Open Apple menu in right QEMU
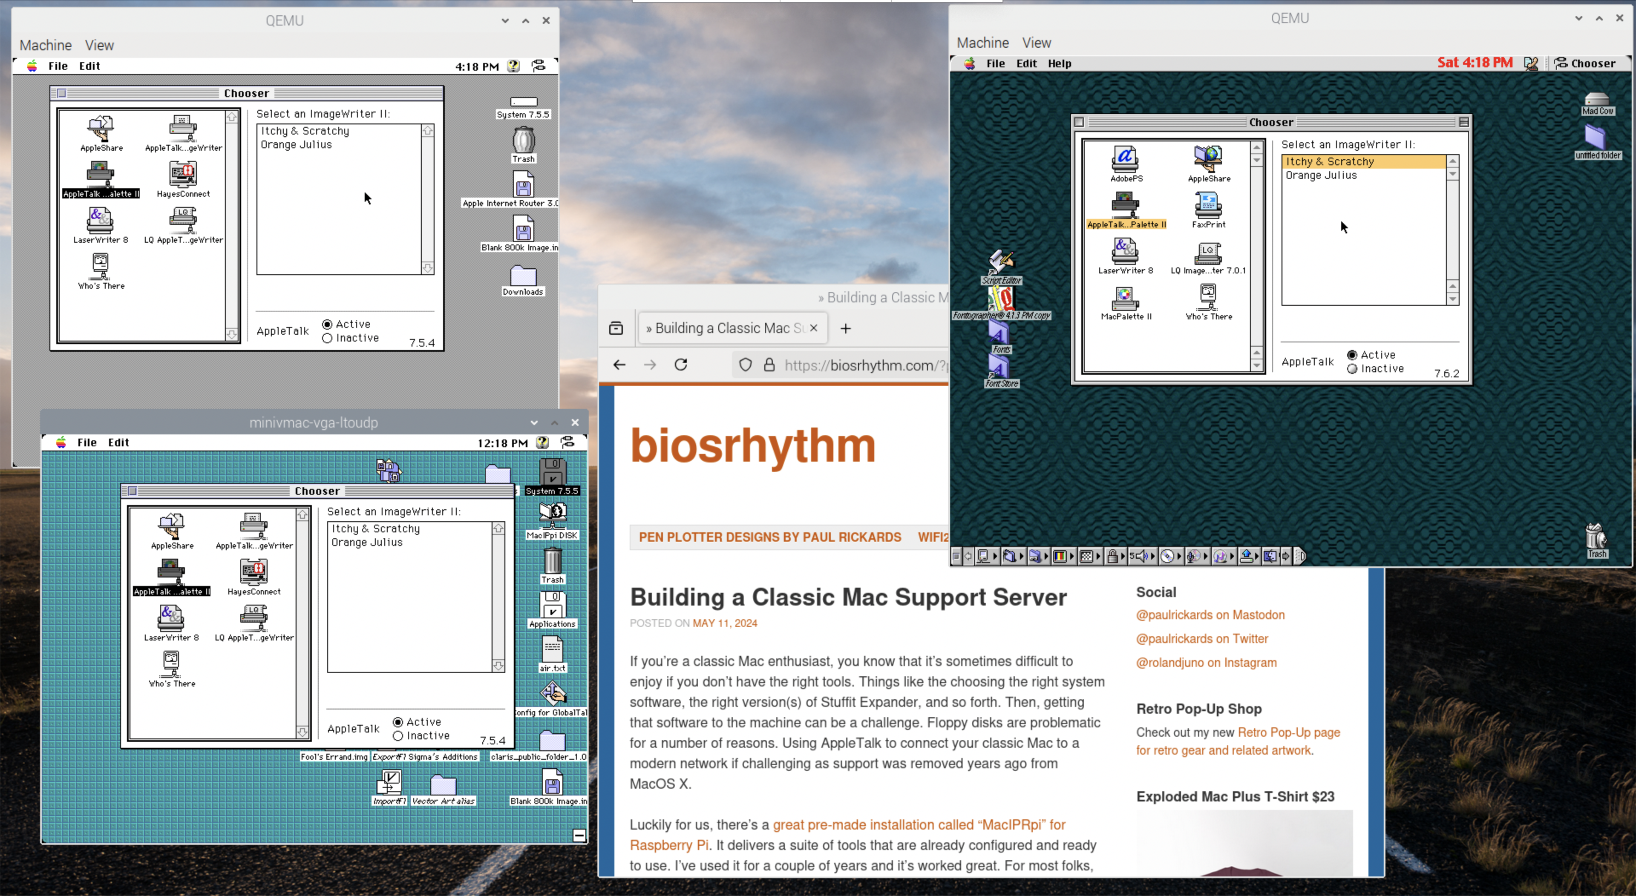This screenshot has width=1636, height=896. point(970,63)
